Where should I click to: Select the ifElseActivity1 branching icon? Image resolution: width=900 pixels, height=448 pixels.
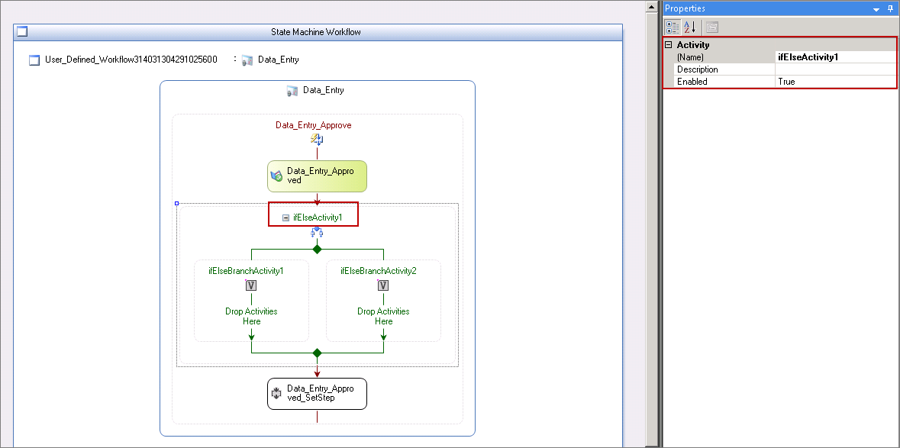point(317,232)
